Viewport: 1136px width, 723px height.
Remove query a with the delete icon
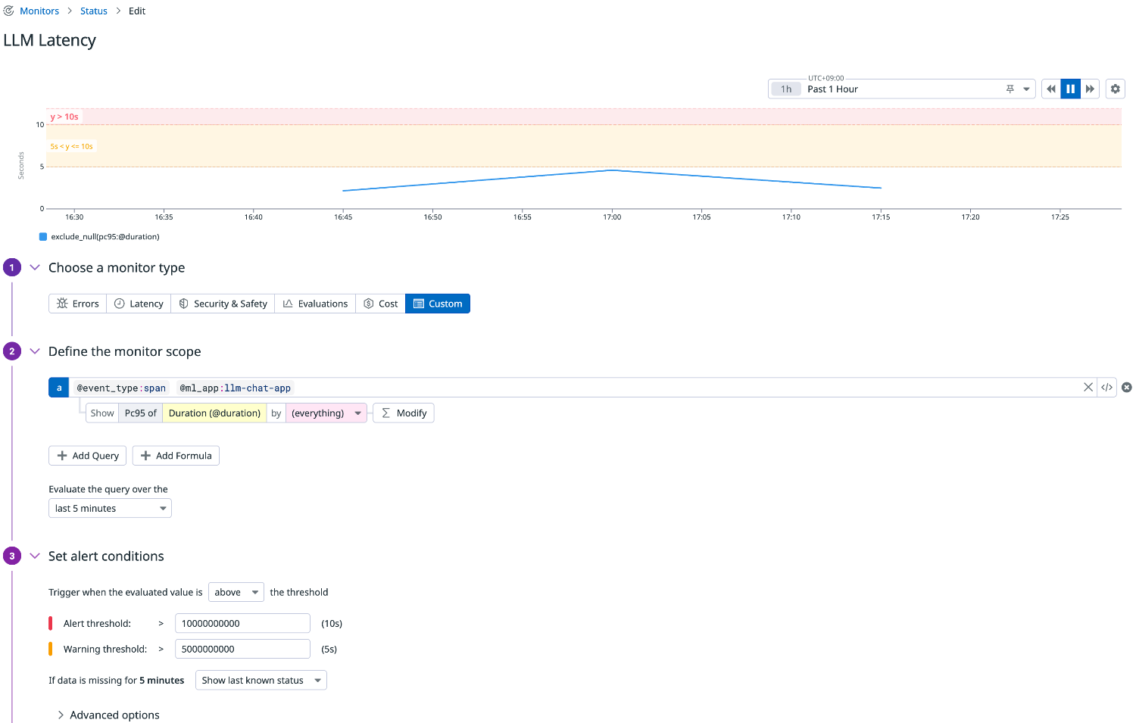tap(1127, 388)
